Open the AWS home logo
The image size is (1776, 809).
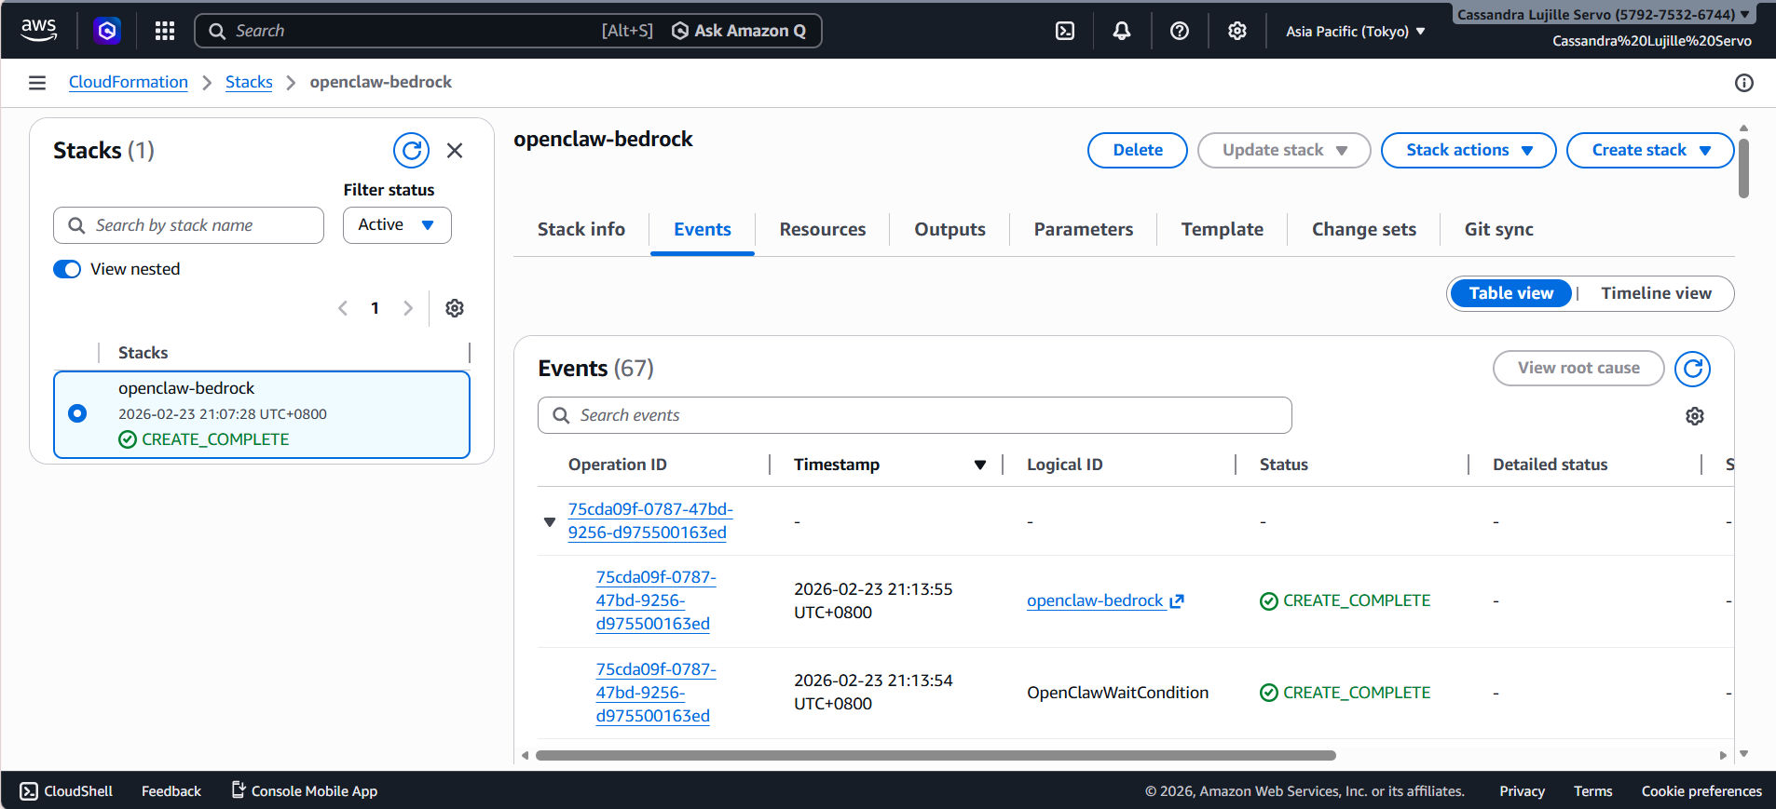tap(38, 30)
